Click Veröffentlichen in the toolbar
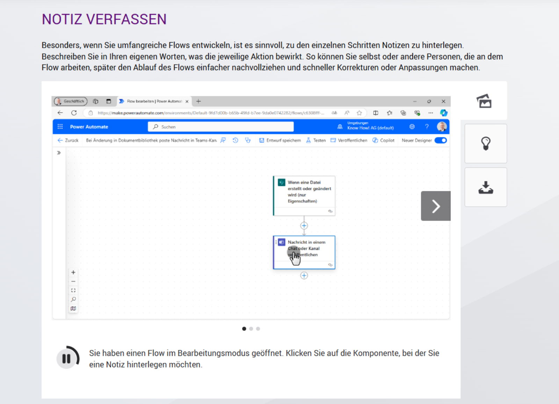Screen dimensions: 559x404 [x=349, y=140]
